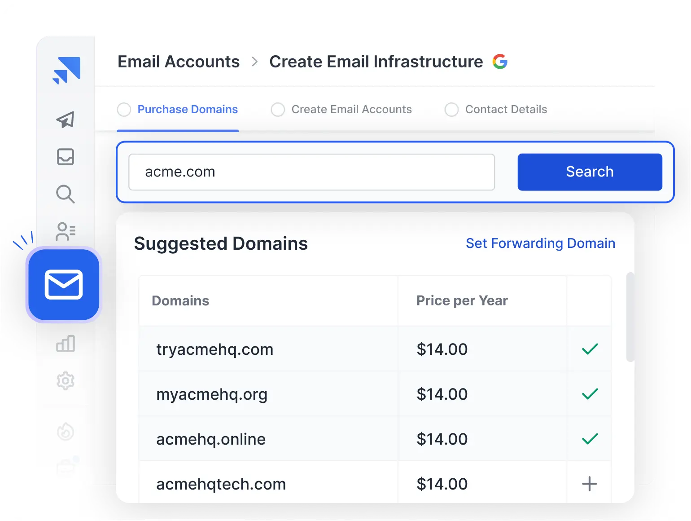691x521 pixels.
Task: Select the highlighted blue email envelope icon
Action: 64,285
